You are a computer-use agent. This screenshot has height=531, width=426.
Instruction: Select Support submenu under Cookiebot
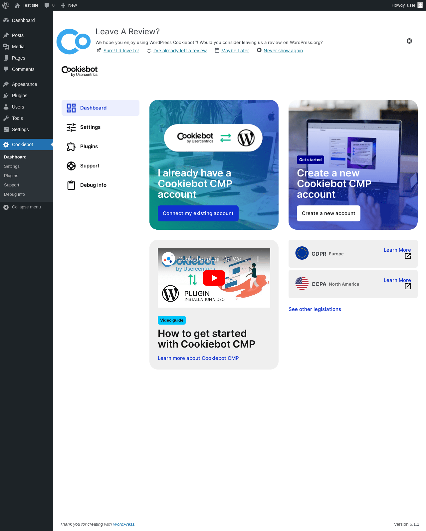click(x=12, y=185)
